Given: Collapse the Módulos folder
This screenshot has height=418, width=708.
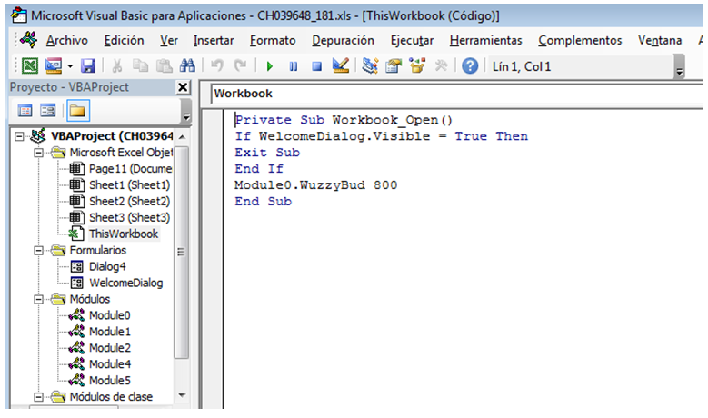Looking at the screenshot, I should coord(39,299).
